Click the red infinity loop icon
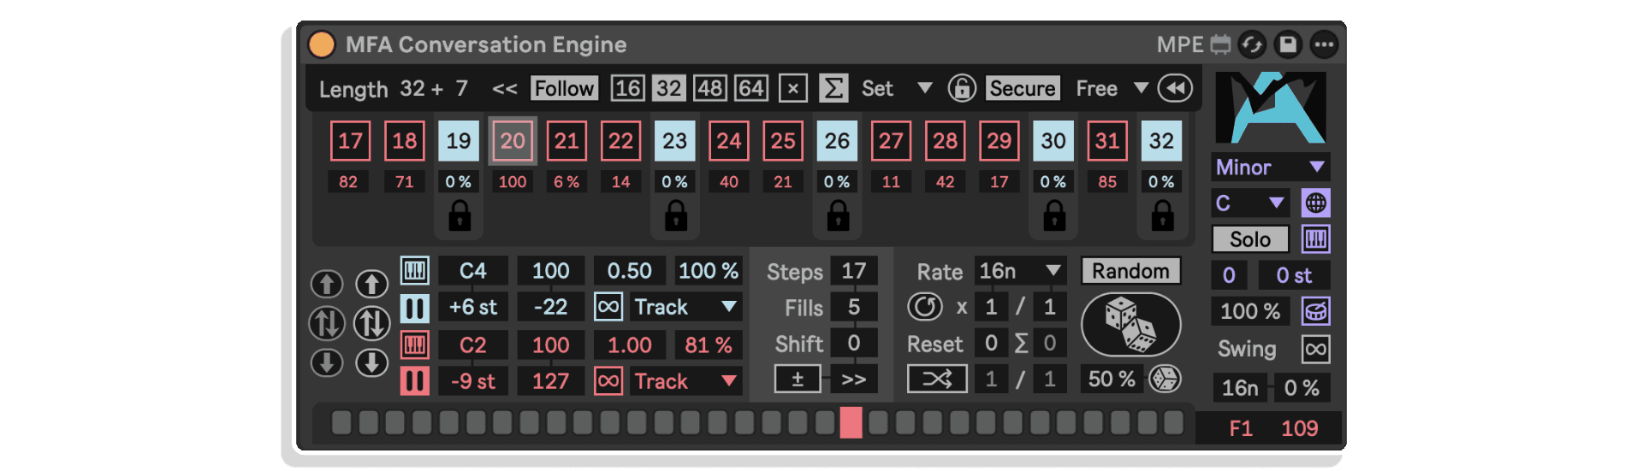The width and height of the screenshot is (1643, 471). [x=608, y=381]
